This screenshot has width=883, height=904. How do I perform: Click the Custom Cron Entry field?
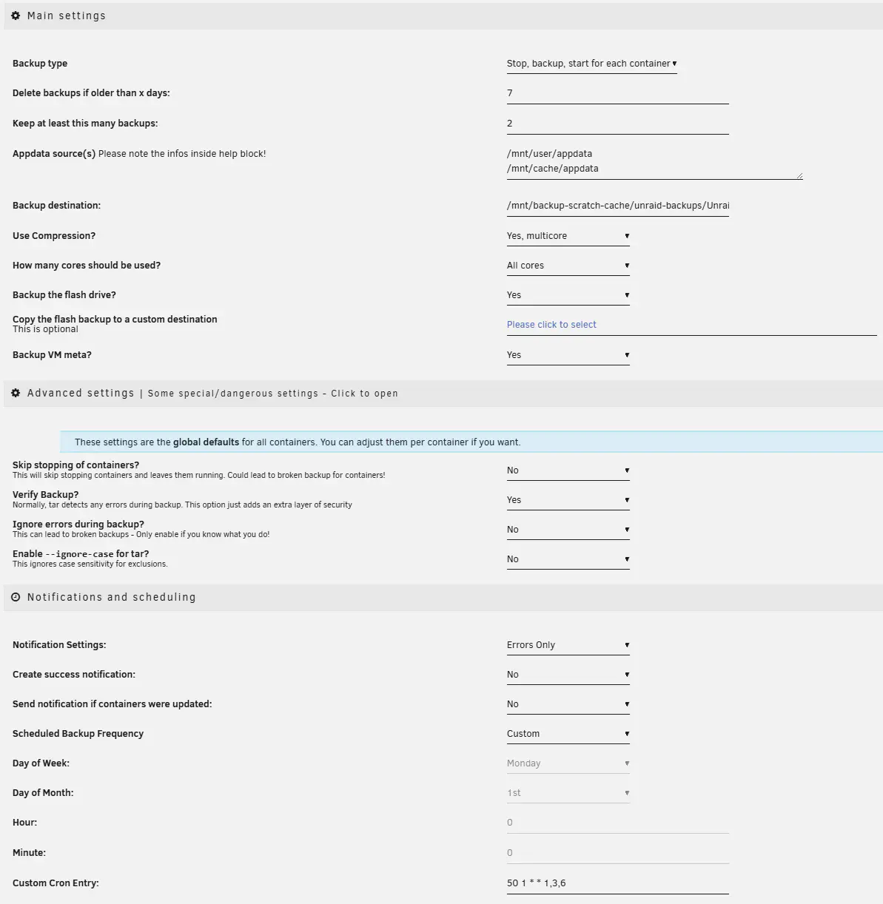click(617, 883)
